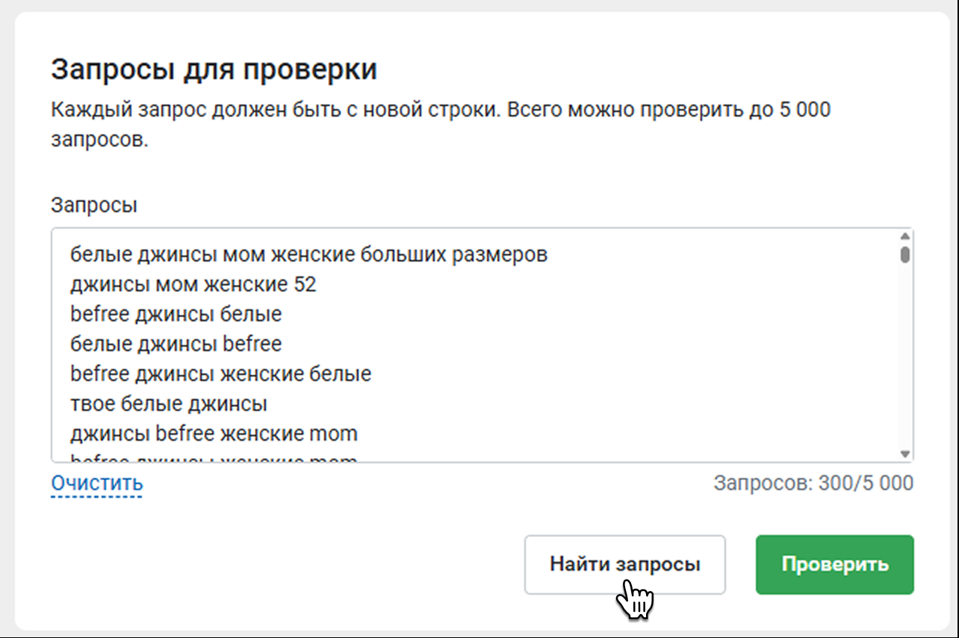Image resolution: width=959 pixels, height=638 pixels.
Task: Click the partially visible last query line
Action: 214,458
